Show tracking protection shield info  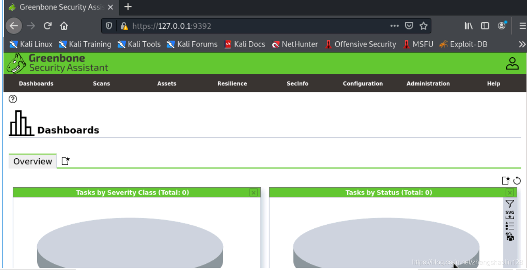pyautogui.click(x=109, y=26)
